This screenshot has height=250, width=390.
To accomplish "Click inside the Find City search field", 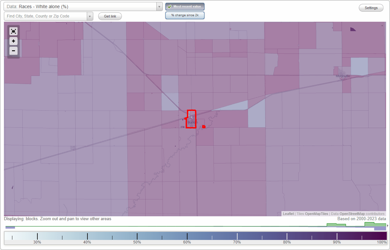I will coord(45,16).
